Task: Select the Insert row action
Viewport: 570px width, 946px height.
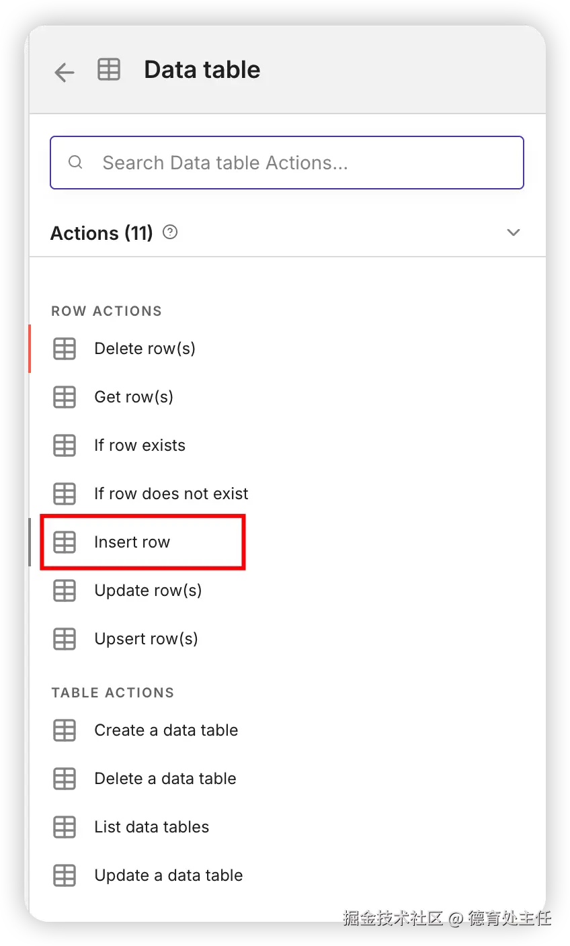Action: [132, 542]
